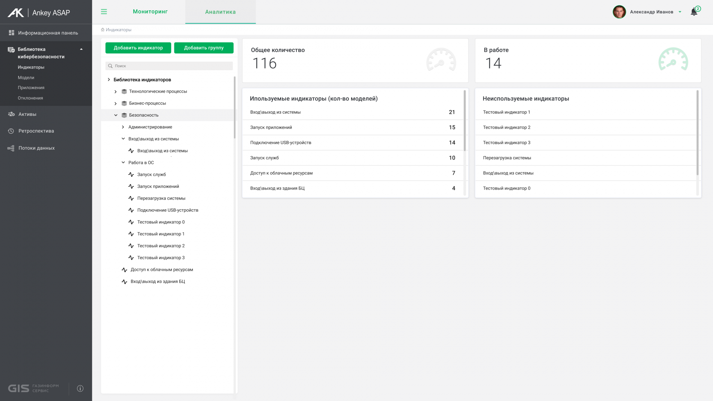Click the Добавить индикатор button
713x401 pixels.
coord(138,48)
